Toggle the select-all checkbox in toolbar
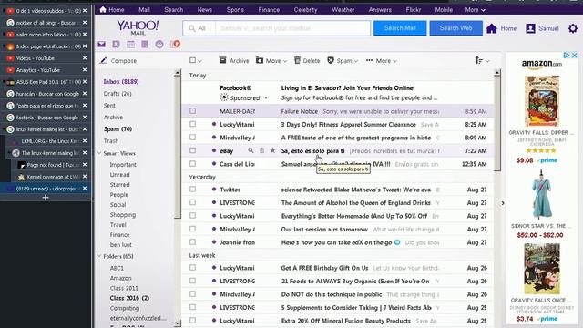This screenshot has height=328, width=583. pyautogui.click(x=192, y=60)
